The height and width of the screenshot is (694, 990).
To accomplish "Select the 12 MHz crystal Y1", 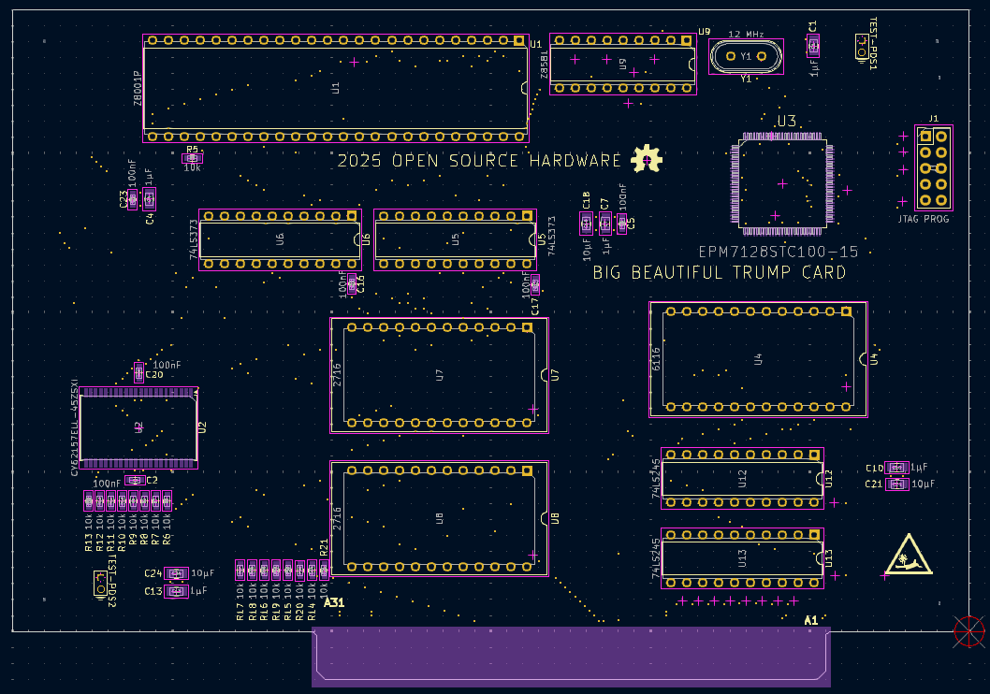I will [x=746, y=57].
